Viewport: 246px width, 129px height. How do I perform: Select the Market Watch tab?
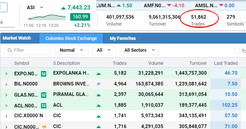coord(17,38)
